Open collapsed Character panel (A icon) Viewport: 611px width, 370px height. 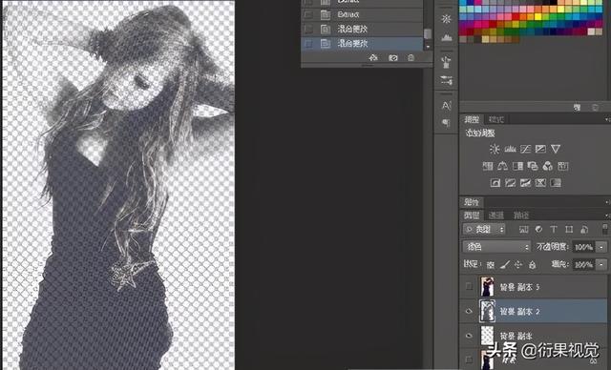coord(447,106)
